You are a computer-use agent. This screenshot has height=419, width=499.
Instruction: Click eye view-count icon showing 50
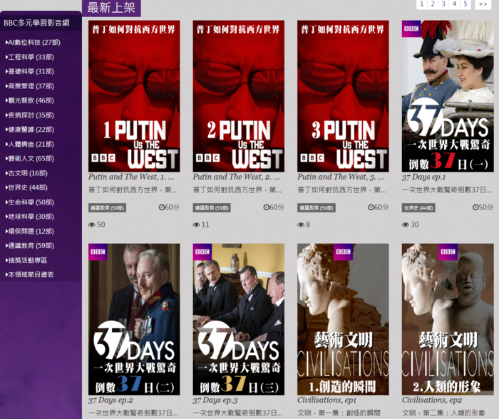point(92,224)
